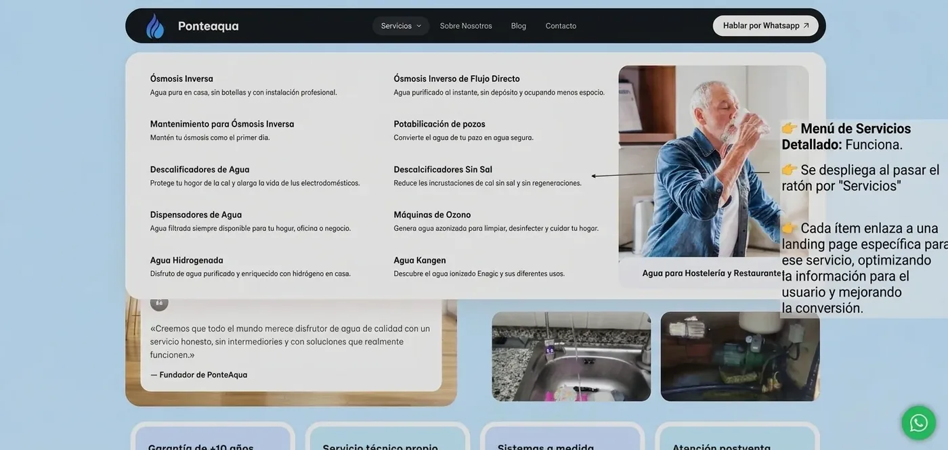The width and height of the screenshot is (948, 450).
Task: Choose Máquinas de Ozono item
Action: click(x=432, y=215)
